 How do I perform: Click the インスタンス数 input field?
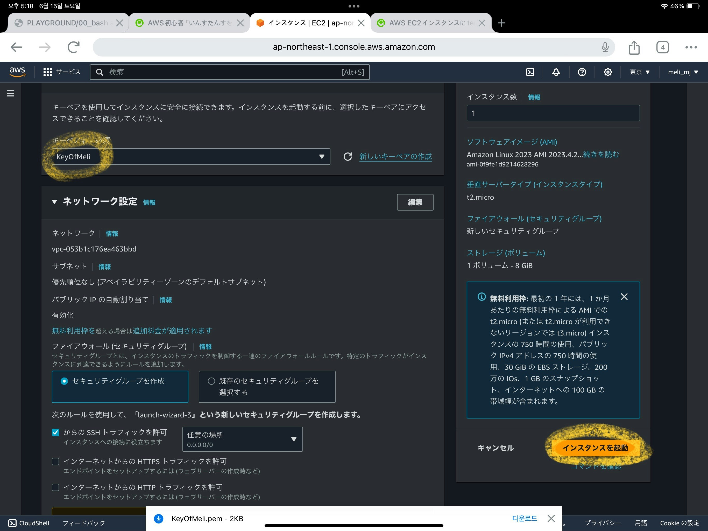[553, 113]
